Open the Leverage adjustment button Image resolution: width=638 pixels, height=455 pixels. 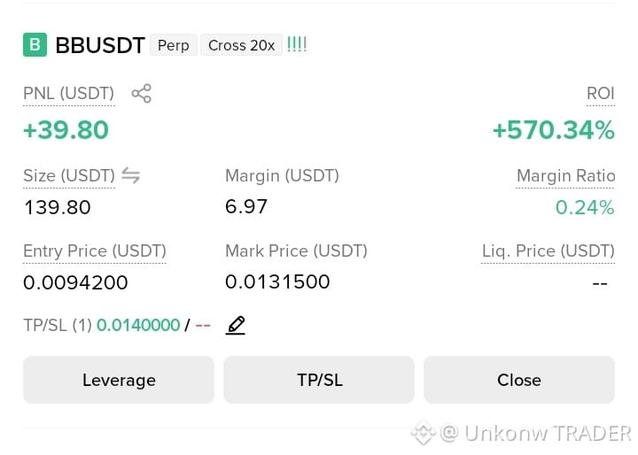click(x=119, y=380)
